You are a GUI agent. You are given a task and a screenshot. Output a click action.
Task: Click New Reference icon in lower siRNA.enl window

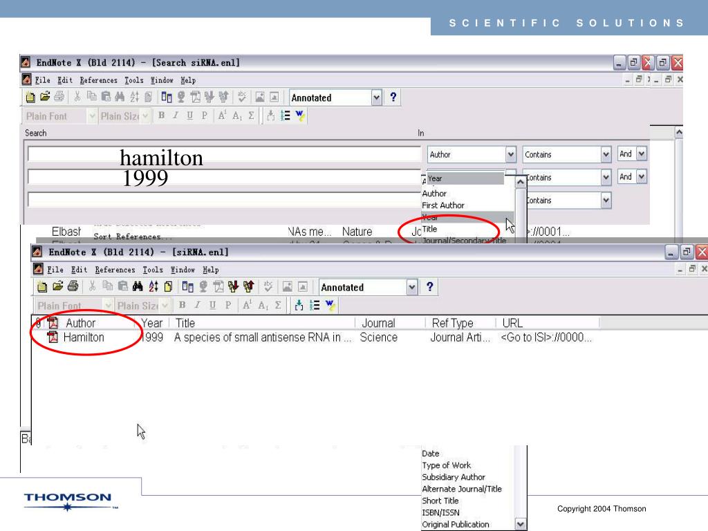click(169, 286)
